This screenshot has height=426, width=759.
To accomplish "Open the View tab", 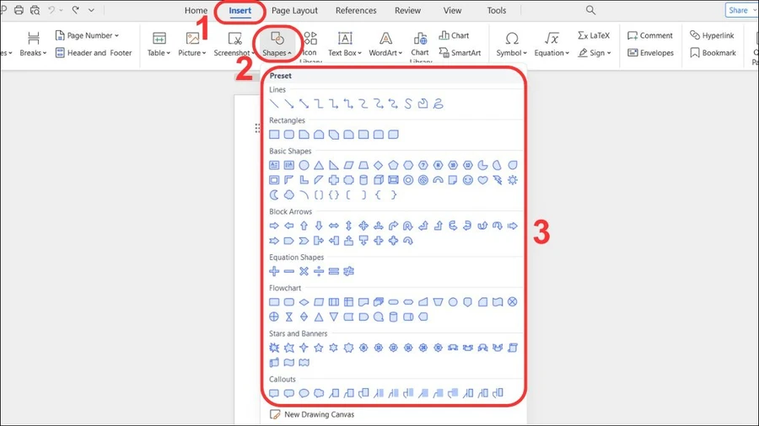I will (x=452, y=11).
